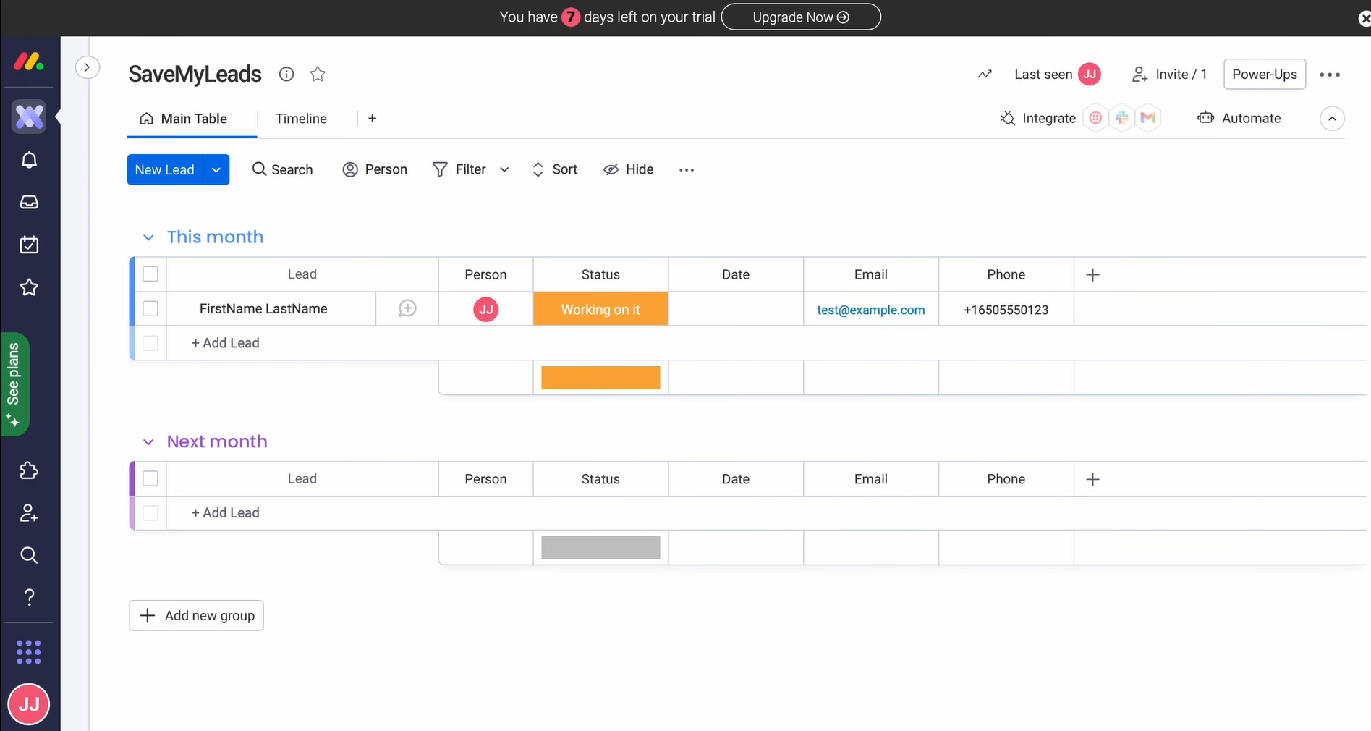Open the notifications bell in sidebar
Image resolution: width=1371 pixels, height=731 pixels.
29,160
